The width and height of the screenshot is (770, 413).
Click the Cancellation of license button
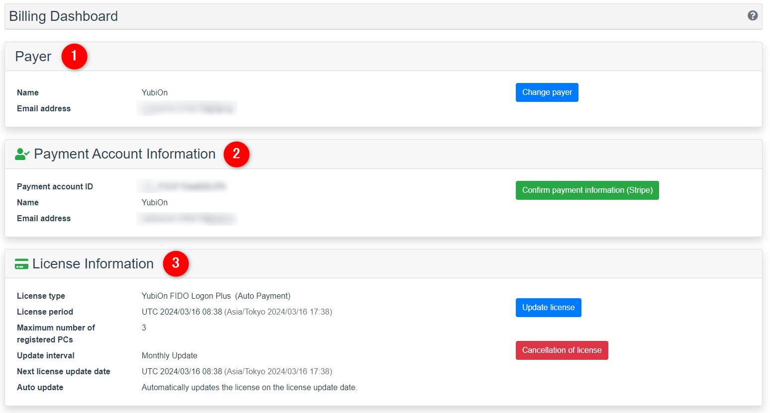pyautogui.click(x=562, y=350)
